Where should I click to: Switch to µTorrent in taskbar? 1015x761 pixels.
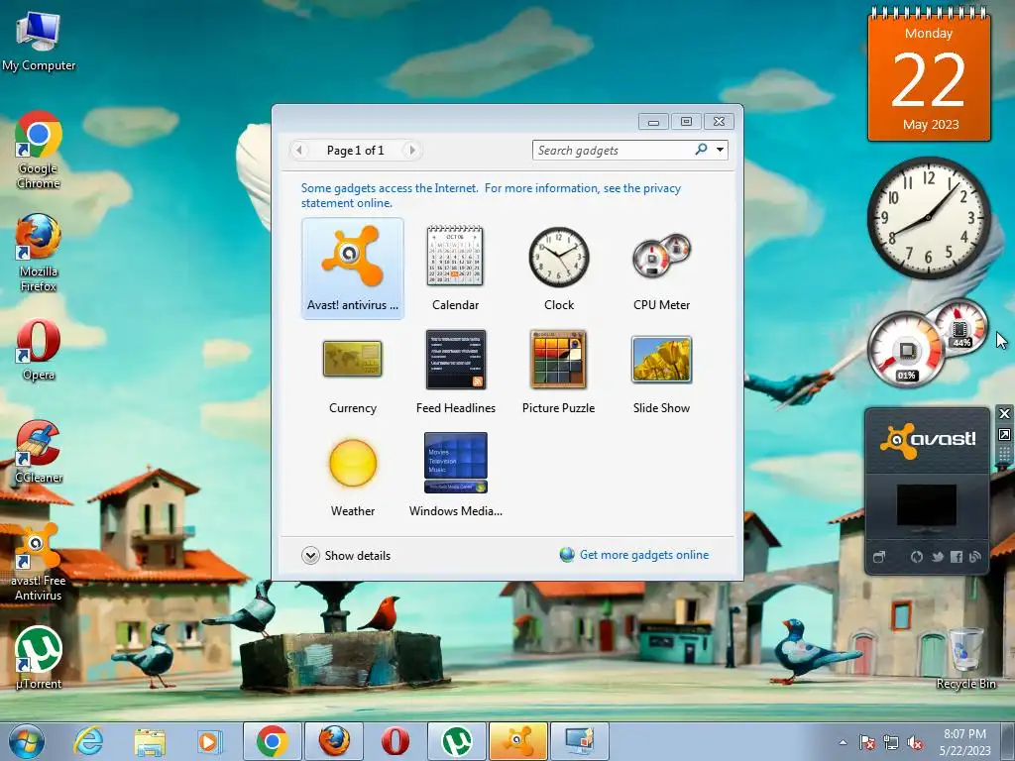pyautogui.click(x=456, y=741)
